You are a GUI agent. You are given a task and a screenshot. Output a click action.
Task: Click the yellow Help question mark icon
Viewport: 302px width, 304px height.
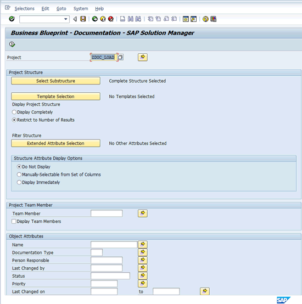(205, 19)
